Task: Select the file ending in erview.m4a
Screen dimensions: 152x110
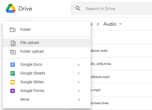Action: tap(99, 103)
